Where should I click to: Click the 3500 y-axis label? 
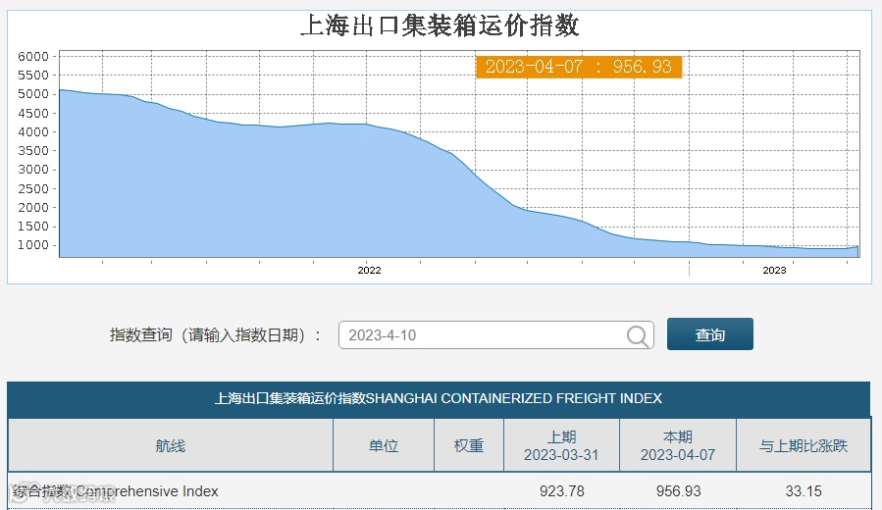33,151
